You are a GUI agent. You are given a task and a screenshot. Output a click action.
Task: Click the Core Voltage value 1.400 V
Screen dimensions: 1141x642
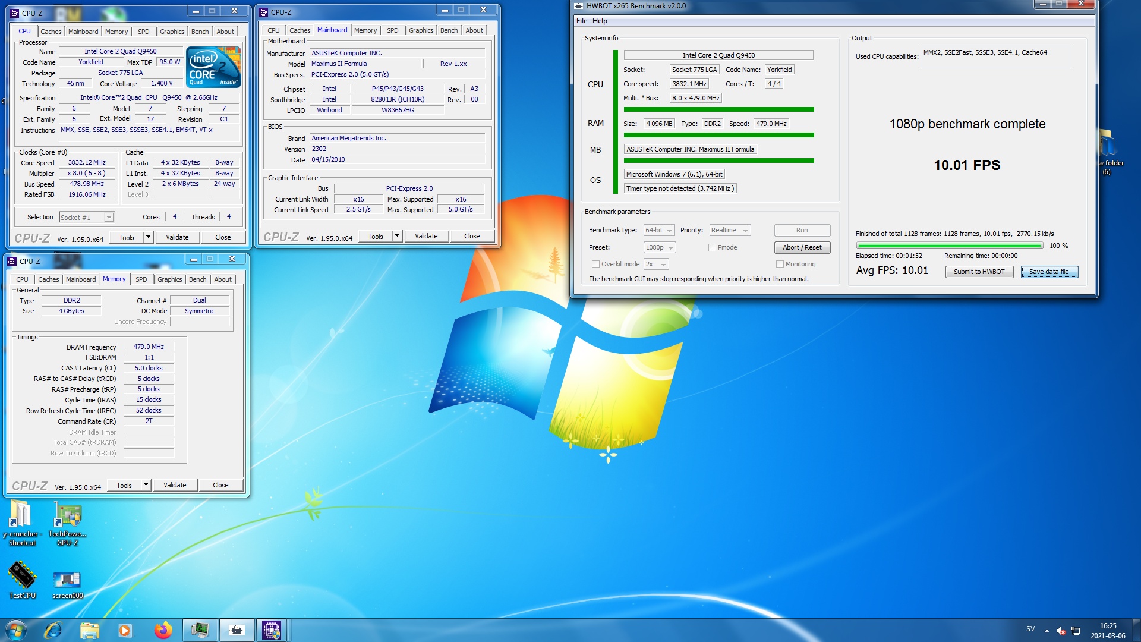point(162,84)
